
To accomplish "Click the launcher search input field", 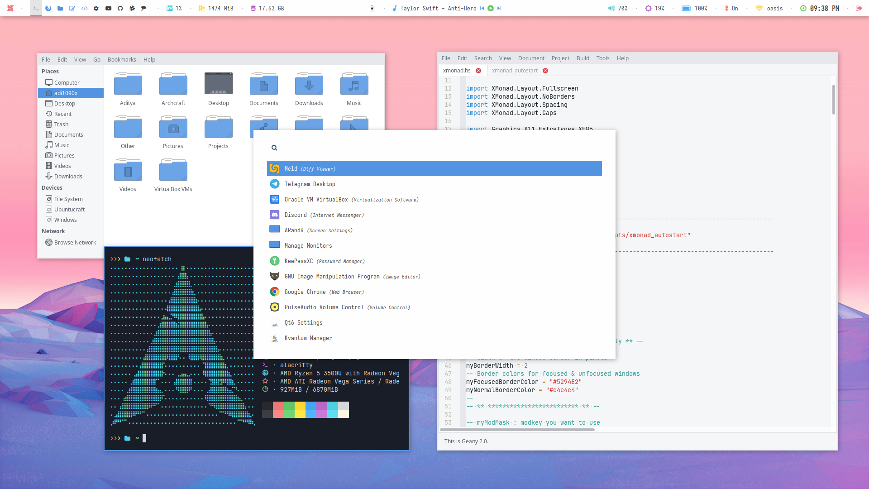I will [434, 148].
